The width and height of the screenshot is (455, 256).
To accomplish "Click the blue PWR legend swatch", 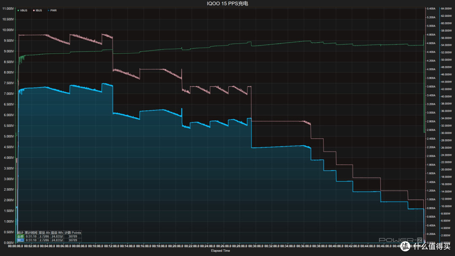I will (x=48, y=11).
